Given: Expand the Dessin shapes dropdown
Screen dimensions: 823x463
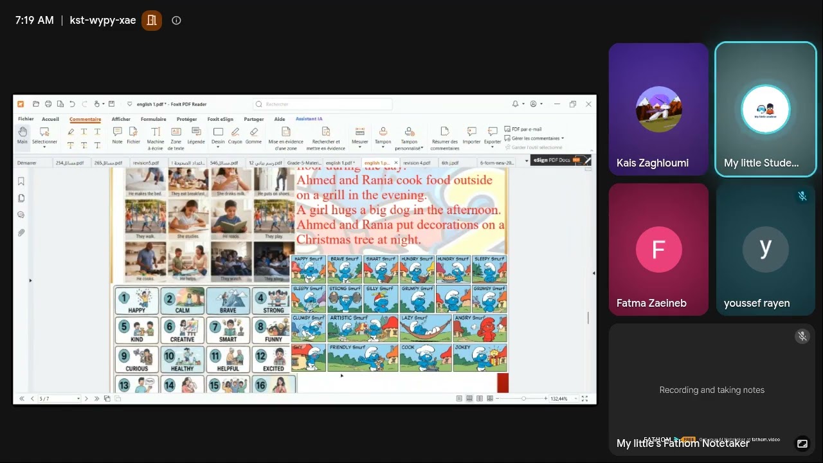Looking at the screenshot, I should click(218, 147).
